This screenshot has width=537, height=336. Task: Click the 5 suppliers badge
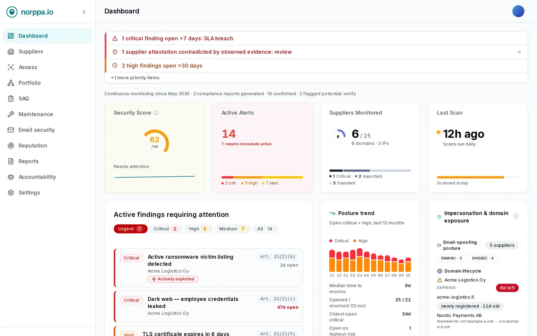coord(502,245)
